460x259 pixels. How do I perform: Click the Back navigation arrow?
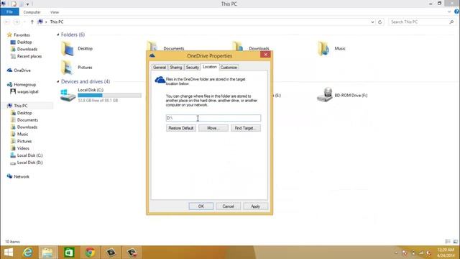point(7,22)
